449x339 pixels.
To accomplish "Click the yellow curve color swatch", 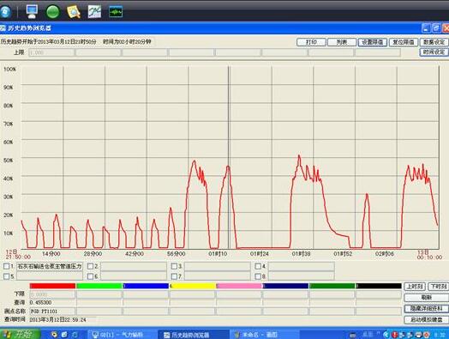I will pyautogui.click(x=193, y=286).
